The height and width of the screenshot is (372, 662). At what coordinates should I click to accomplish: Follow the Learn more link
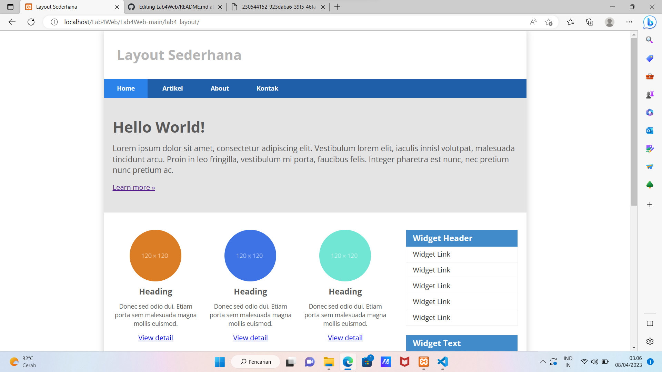(x=133, y=187)
